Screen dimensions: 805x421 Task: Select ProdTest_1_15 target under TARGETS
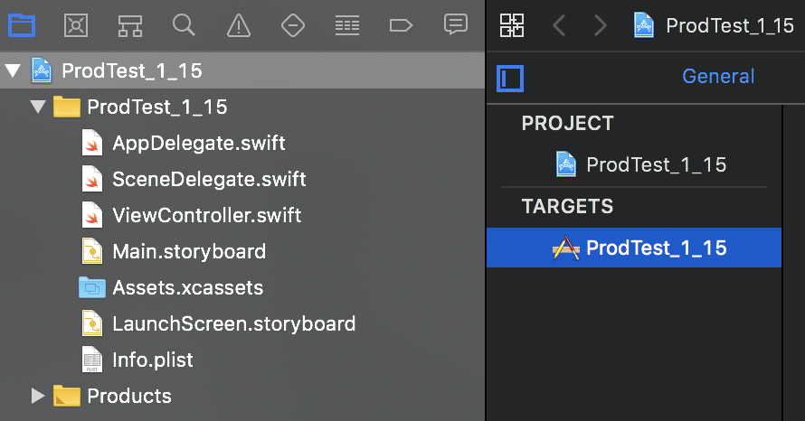click(x=634, y=248)
